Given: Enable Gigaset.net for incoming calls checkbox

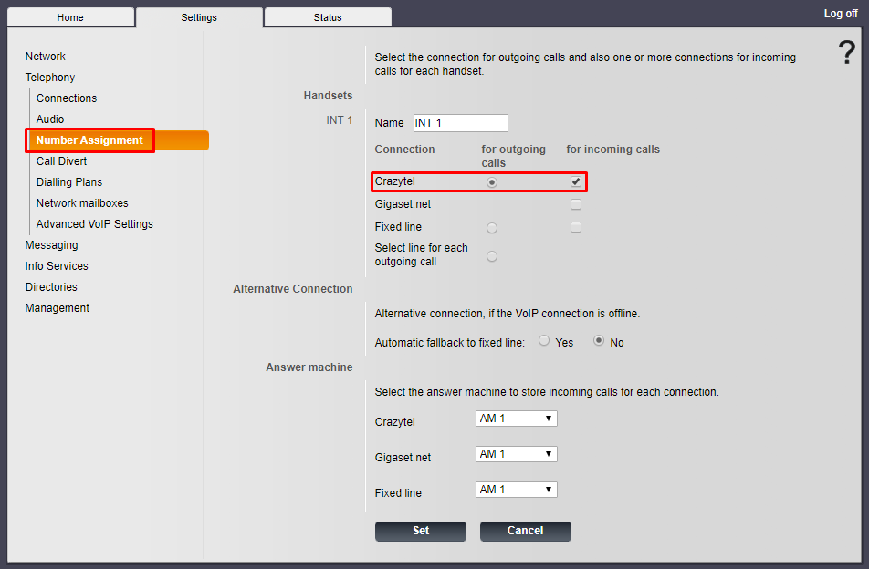Looking at the screenshot, I should pyautogui.click(x=576, y=204).
